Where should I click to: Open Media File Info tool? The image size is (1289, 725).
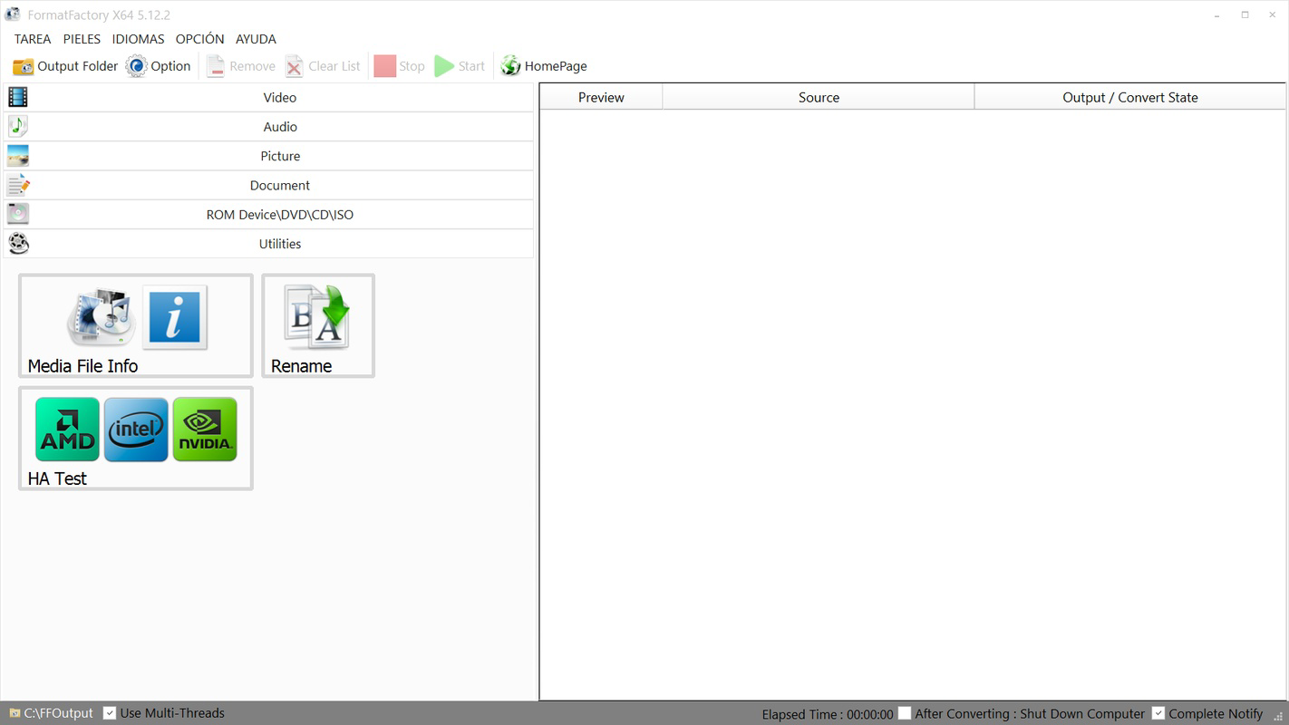point(134,324)
